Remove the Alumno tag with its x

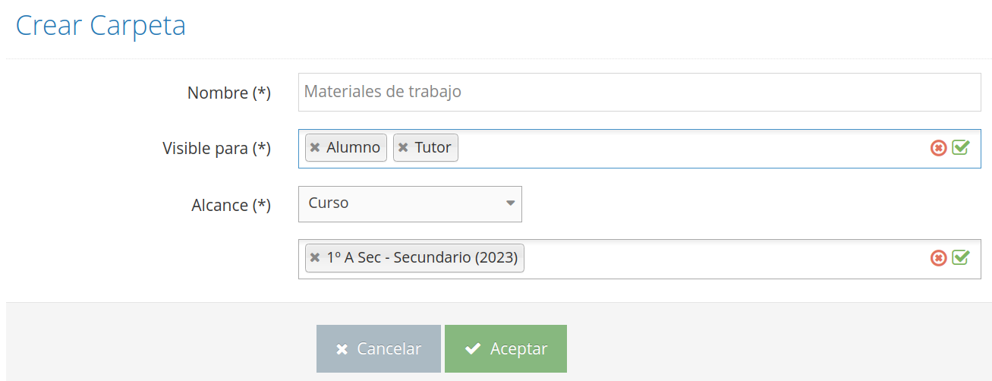pyautogui.click(x=315, y=148)
